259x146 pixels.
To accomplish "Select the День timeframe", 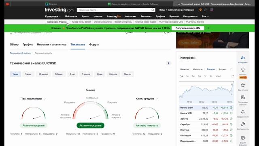I will pos(100,74).
